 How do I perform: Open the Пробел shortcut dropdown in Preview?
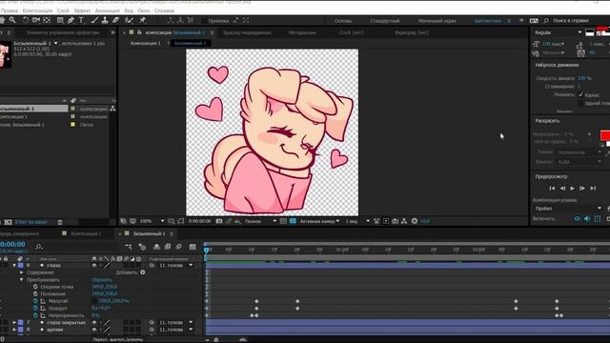tap(568, 209)
